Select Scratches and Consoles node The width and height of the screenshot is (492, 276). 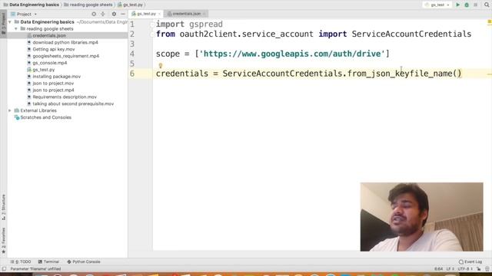point(45,117)
